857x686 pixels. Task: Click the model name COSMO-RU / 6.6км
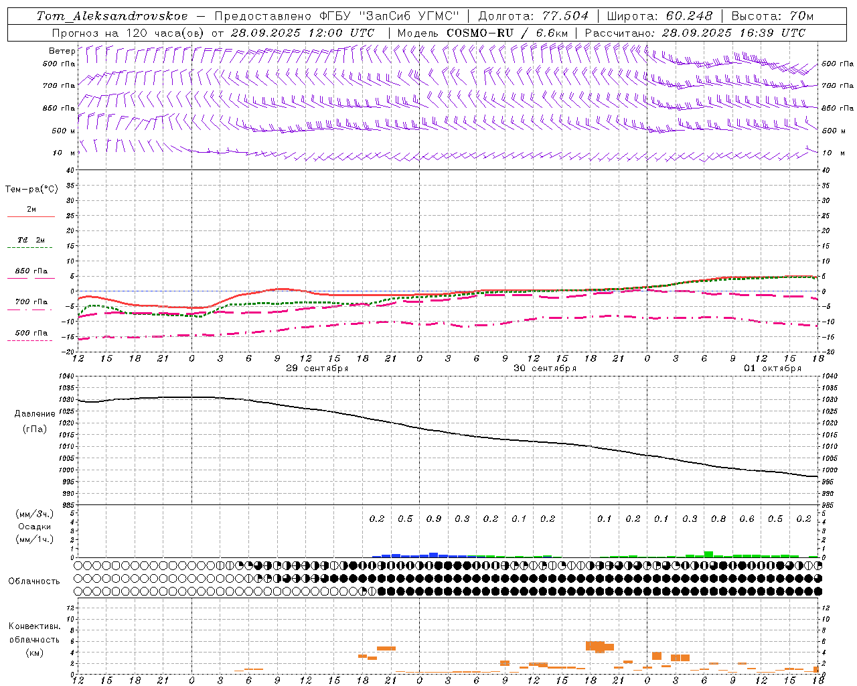tap(508, 32)
